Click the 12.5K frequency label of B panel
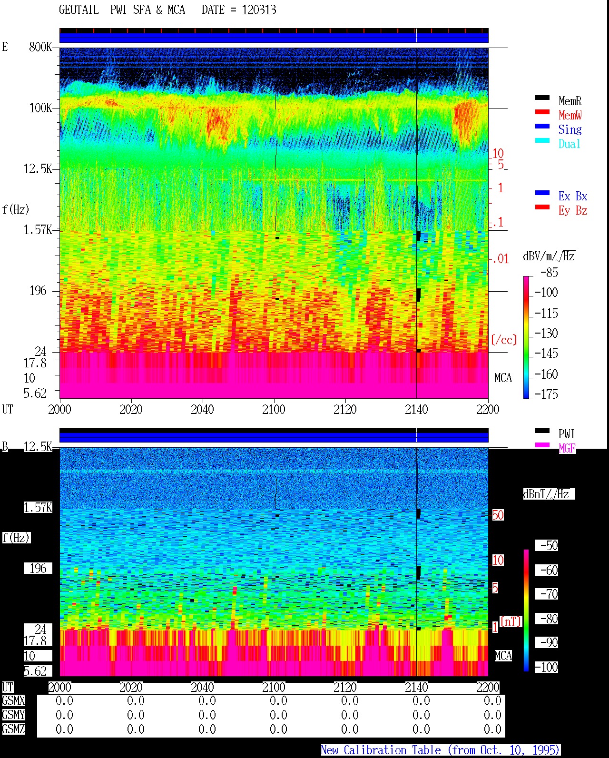Screen dimensions: 609x758 pyautogui.click(x=38, y=447)
